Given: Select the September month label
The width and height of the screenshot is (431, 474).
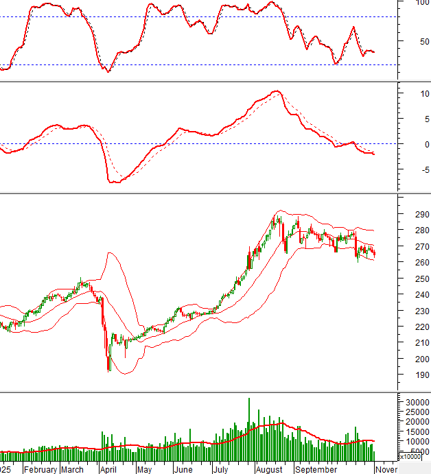Looking at the screenshot, I should [316, 469].
